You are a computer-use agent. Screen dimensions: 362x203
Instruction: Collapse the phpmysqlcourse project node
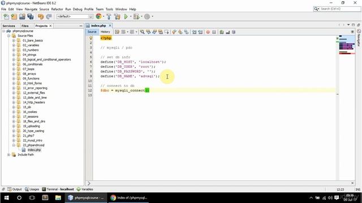pyautogui.click(x=4, y=31)
